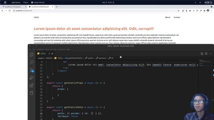
Task: Open the Edit menu in VS Code
Action: coord(34,50)
